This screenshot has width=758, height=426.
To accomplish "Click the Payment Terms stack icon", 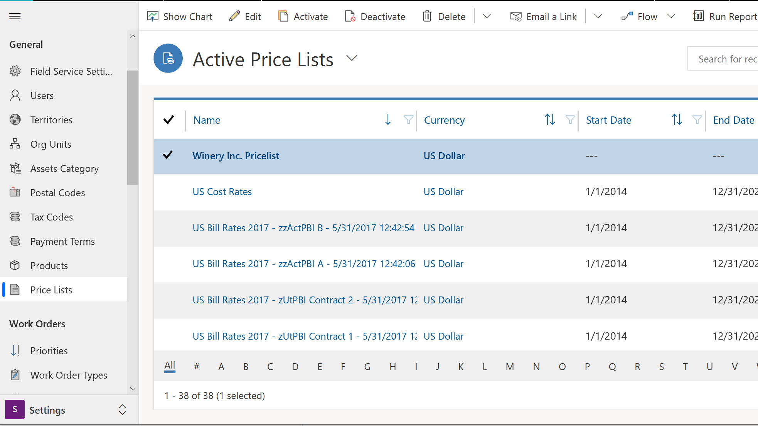I will coord(15,241).
